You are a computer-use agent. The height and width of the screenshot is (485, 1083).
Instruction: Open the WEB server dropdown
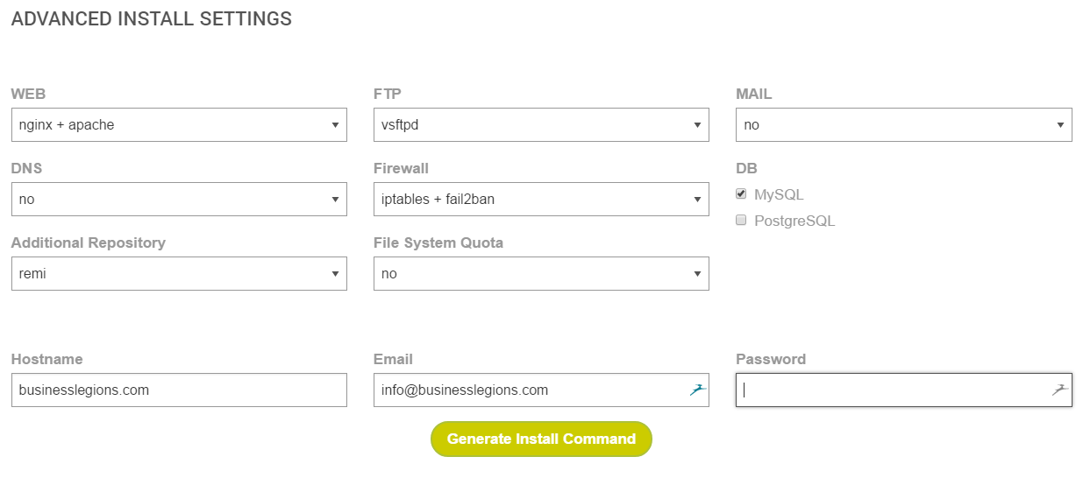point(179,125)
